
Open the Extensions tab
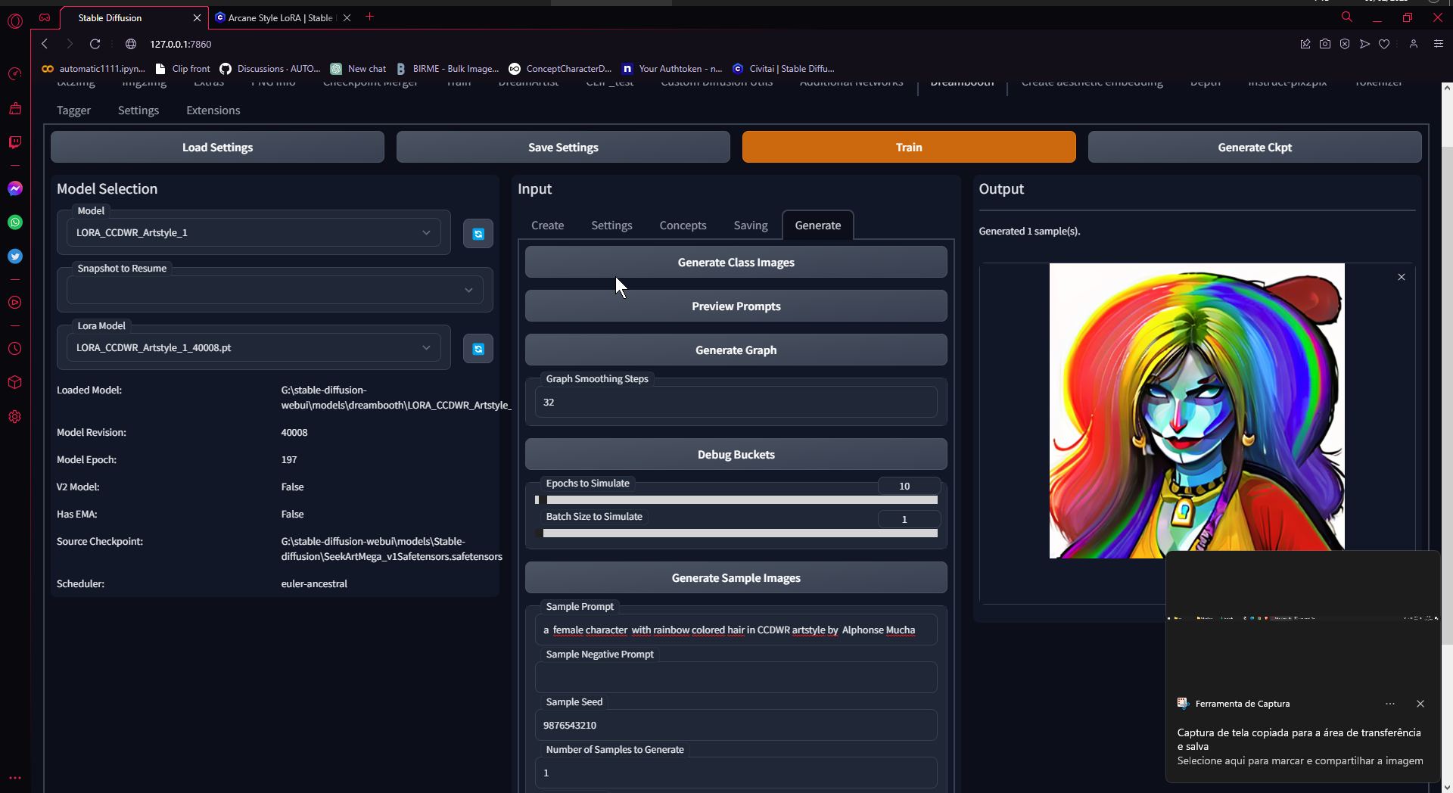coord(213,110)
